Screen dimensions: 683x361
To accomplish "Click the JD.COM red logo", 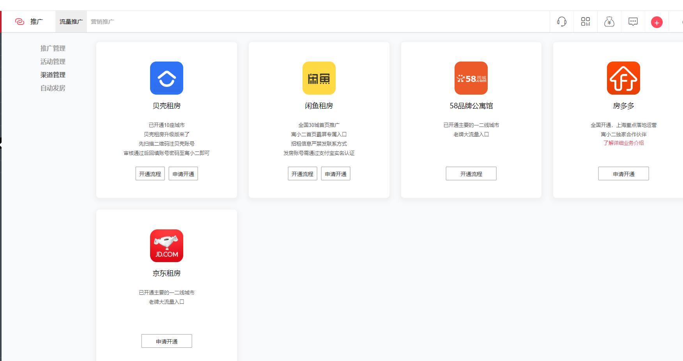I will pyautogui.click(x=166, y=246).
